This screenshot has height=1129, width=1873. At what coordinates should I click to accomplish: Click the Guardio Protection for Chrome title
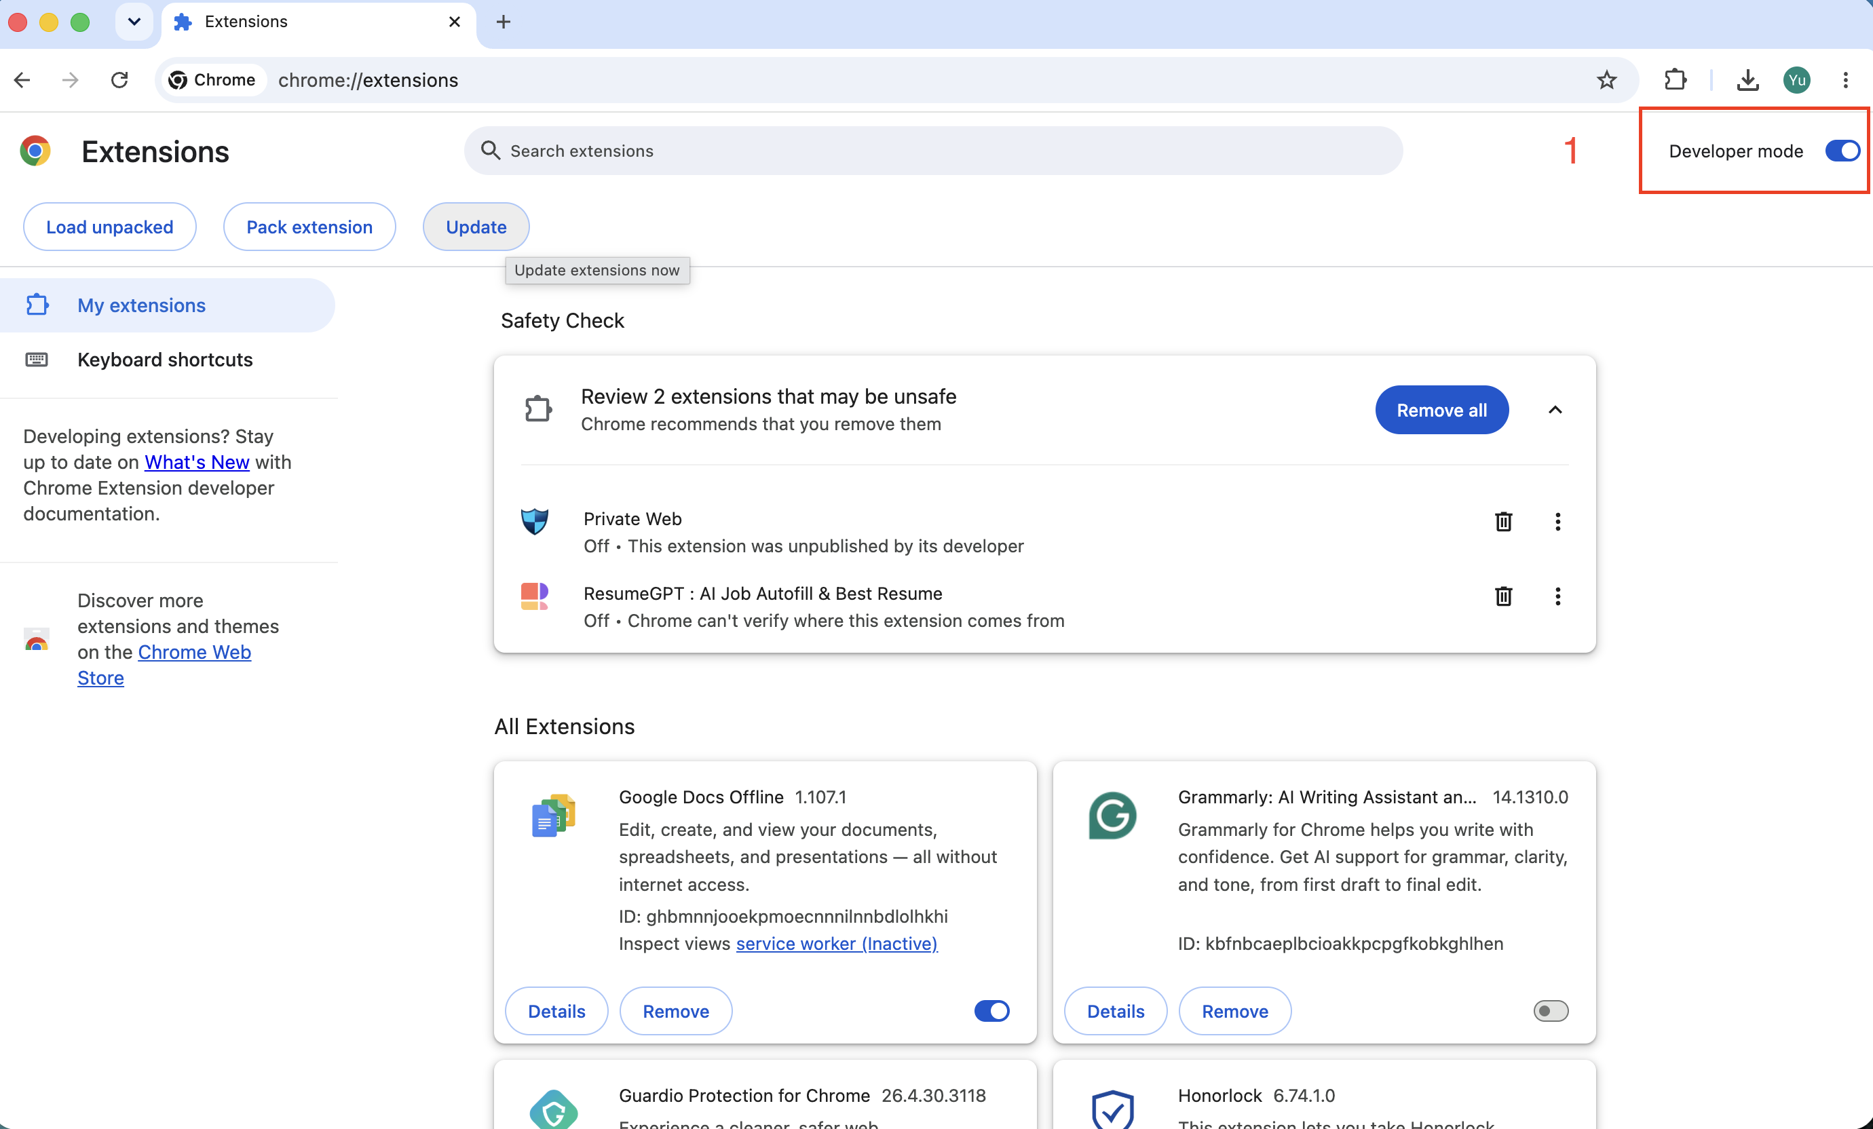[744, 1096]
